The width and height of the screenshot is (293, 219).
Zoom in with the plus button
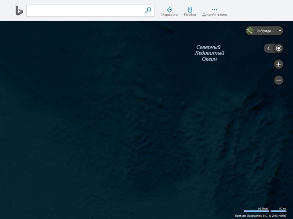[x=279, y=64]
